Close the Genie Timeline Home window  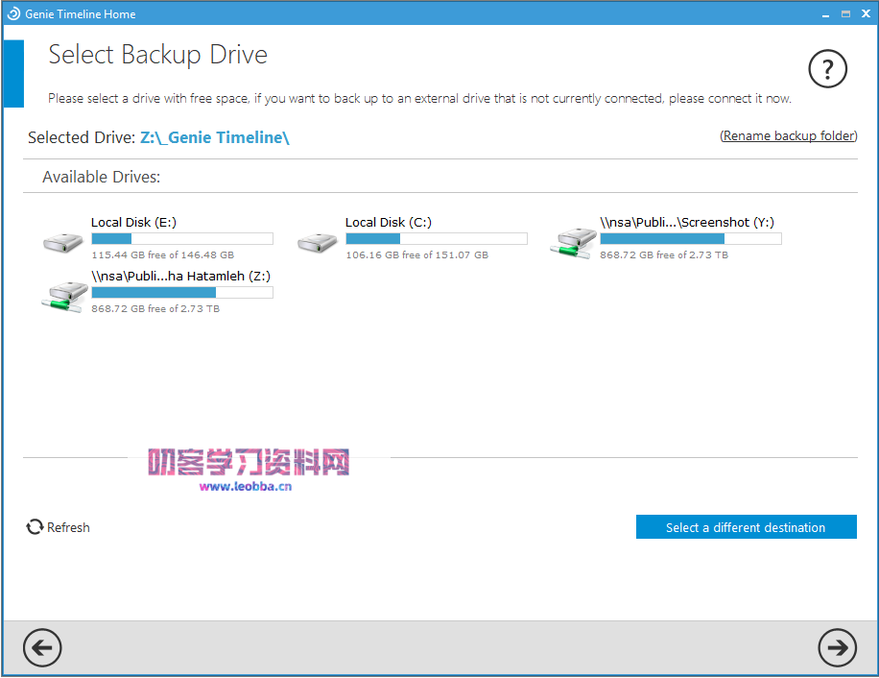point(866,14)
